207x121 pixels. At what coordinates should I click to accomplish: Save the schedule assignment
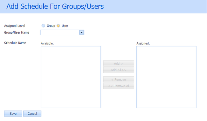pyautogui.click(x=13, y=114)
